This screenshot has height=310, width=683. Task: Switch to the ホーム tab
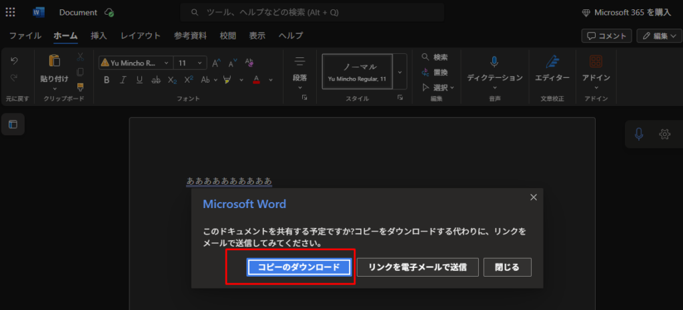(x=66, y=36)
